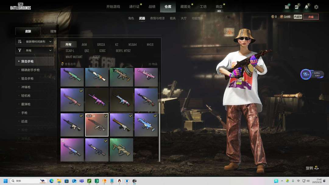The image size is (329, 185).
Task: Select the 冲锋枪 category
Action: (x=26, y=87)
